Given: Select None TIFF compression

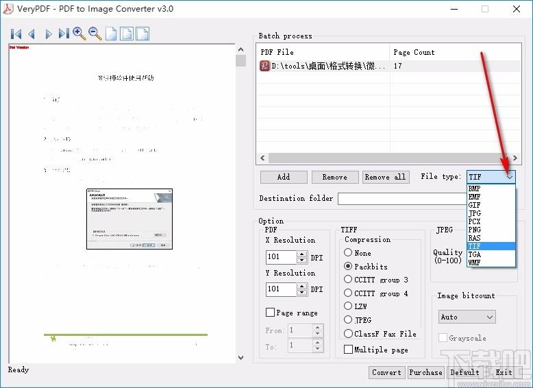Looking at the screenshot, I should click(x=348, y=252).
